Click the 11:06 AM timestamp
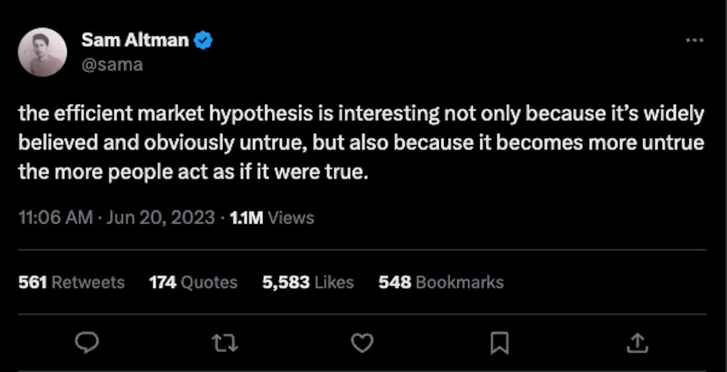727x372 pixels. (x=56, y=218)
